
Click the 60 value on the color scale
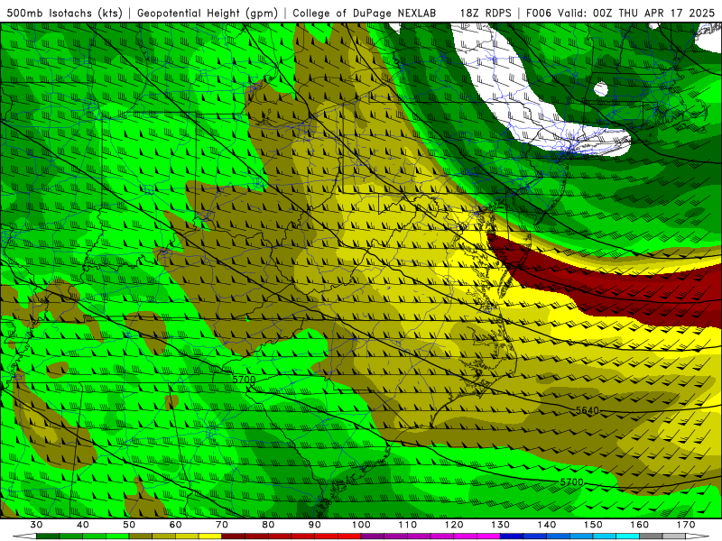coord(175,525)
